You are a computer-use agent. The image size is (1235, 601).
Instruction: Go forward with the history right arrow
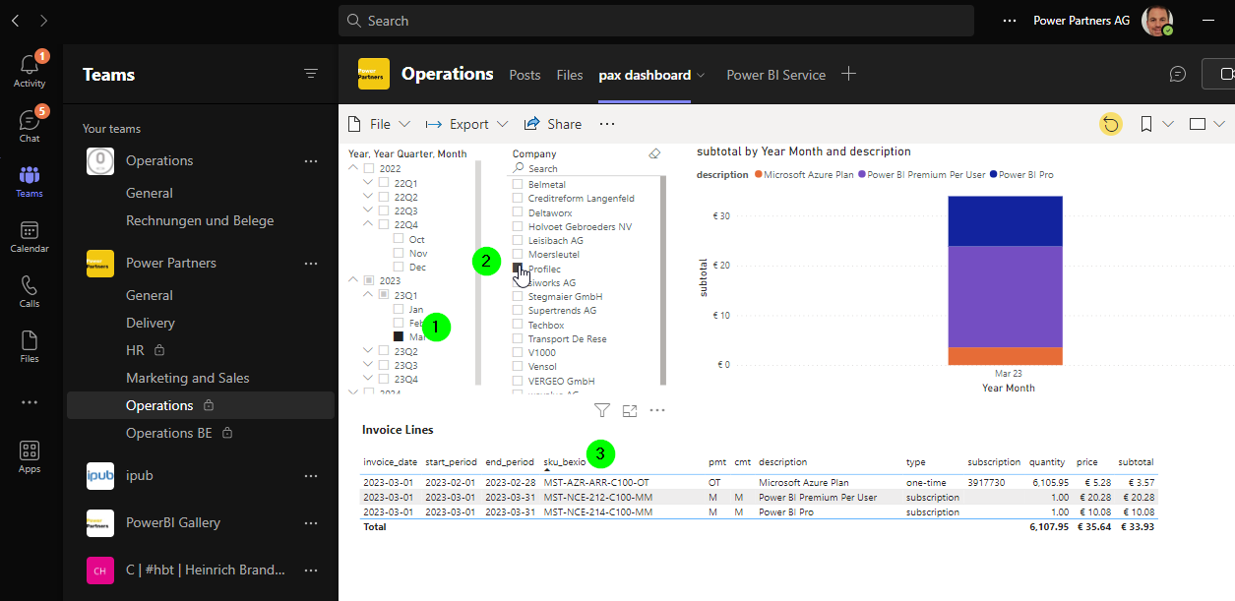point(44,20)
